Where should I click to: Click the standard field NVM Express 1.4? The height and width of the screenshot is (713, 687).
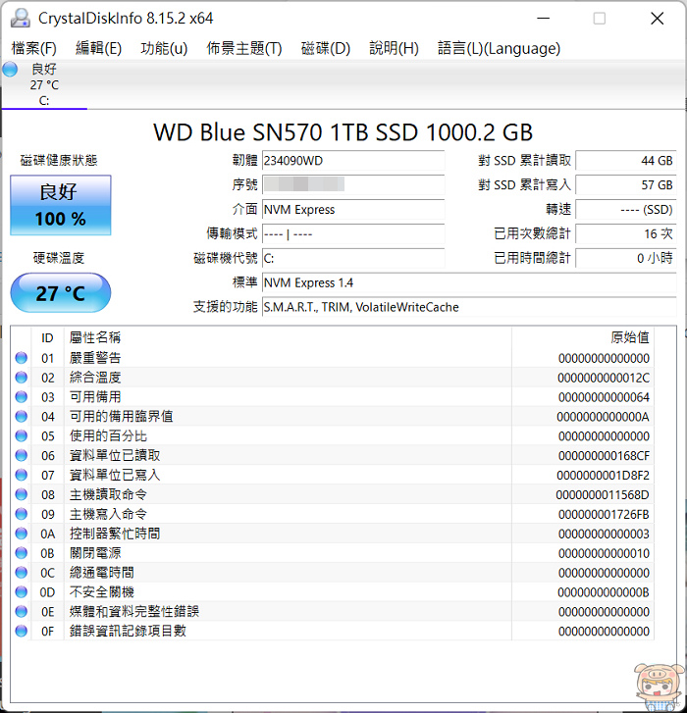469,282
